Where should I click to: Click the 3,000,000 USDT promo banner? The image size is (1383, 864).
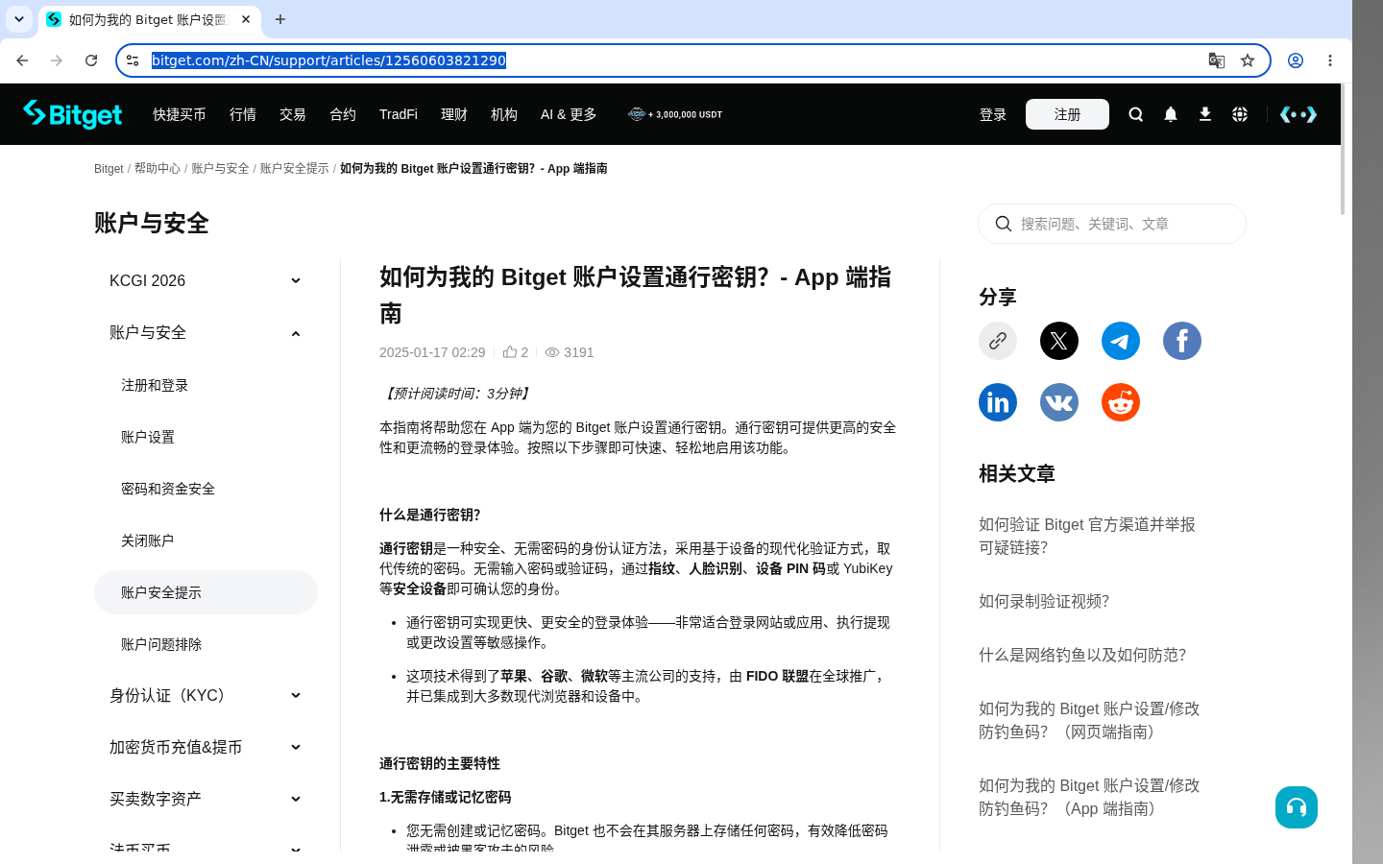675,114
